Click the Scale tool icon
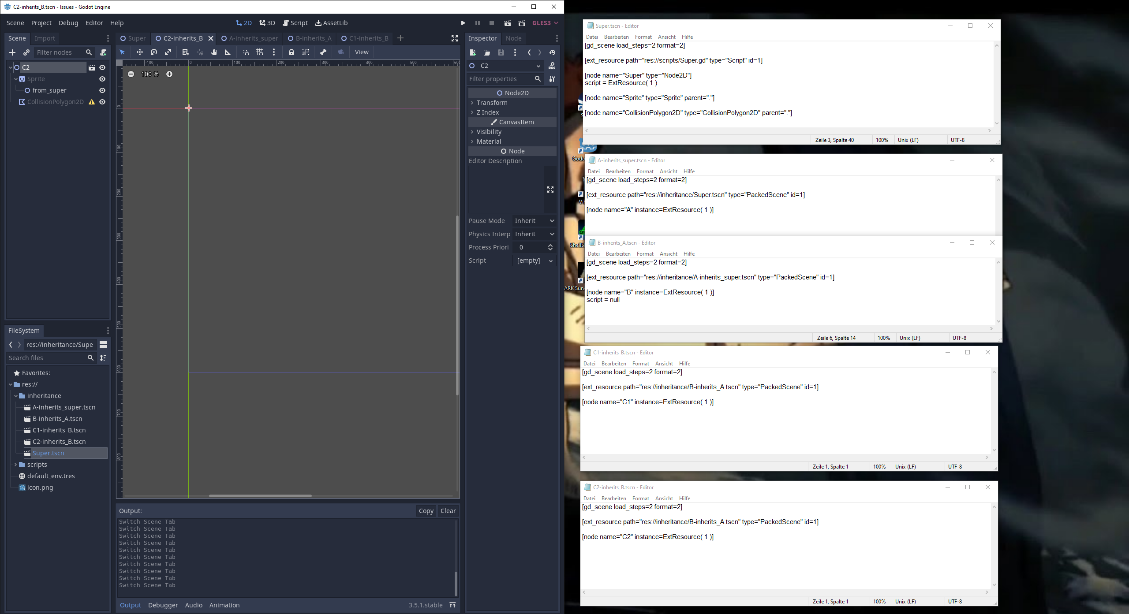1129x614 pixels. point(168,52)
